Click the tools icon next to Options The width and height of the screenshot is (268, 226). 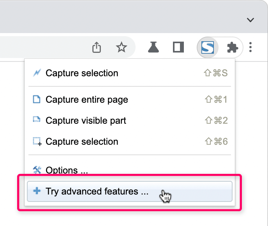click(x=37, y=170)
